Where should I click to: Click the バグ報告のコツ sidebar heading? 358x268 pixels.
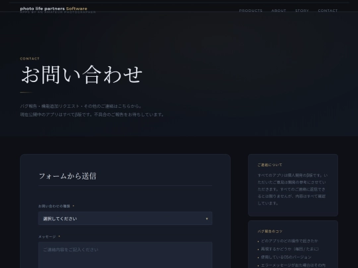[x=270, y=232]
